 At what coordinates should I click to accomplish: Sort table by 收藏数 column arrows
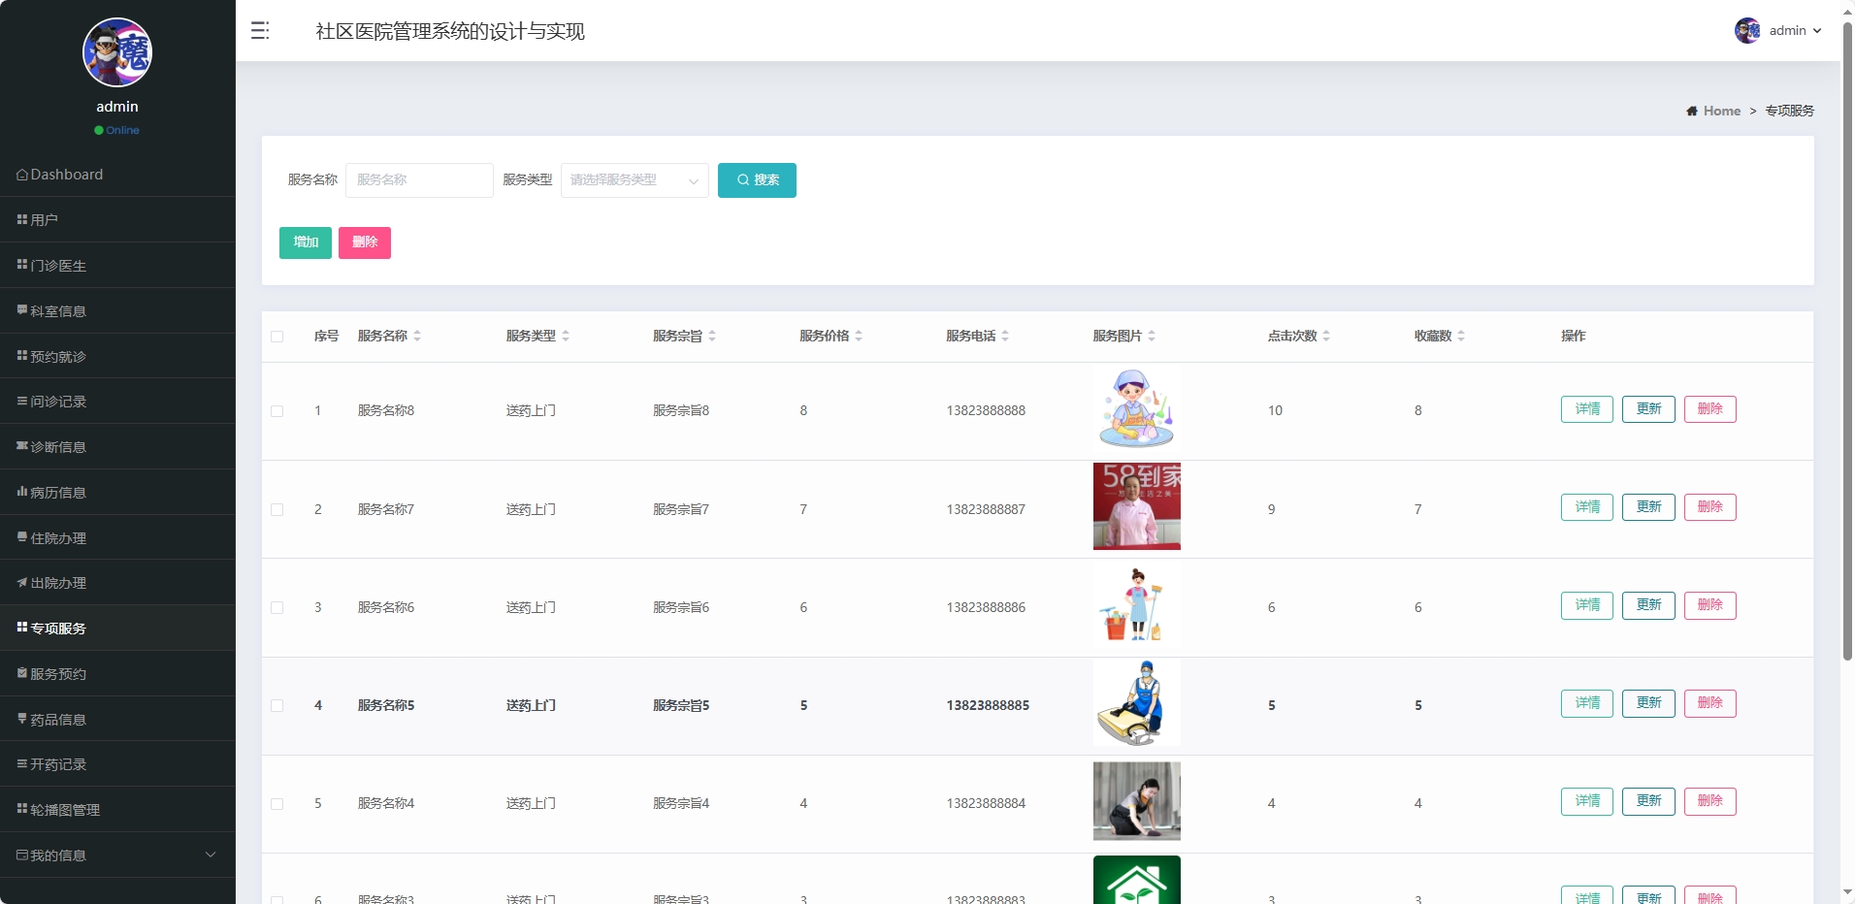tap(1461, 336)
